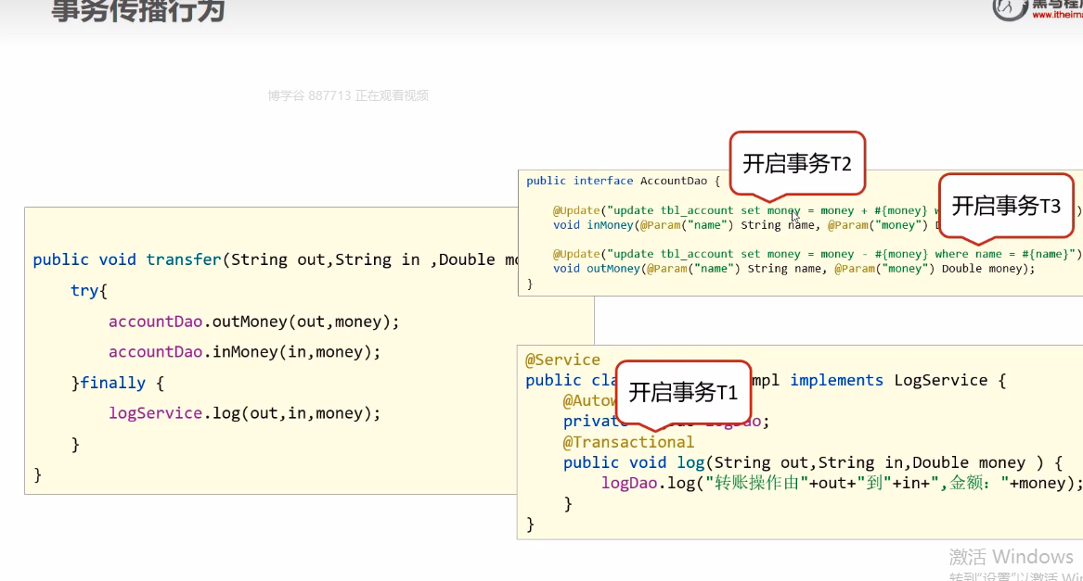The height and width of the screenshot is (581, 1083).
Task: Click the @Update line with money + #{money}
Action: [x=817, y=210]
